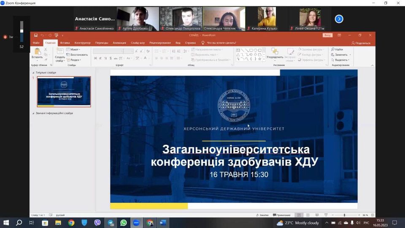Click the Viber icon in the taskbar
This screenshot has height=228, width=405.
[x=97, y=223]
